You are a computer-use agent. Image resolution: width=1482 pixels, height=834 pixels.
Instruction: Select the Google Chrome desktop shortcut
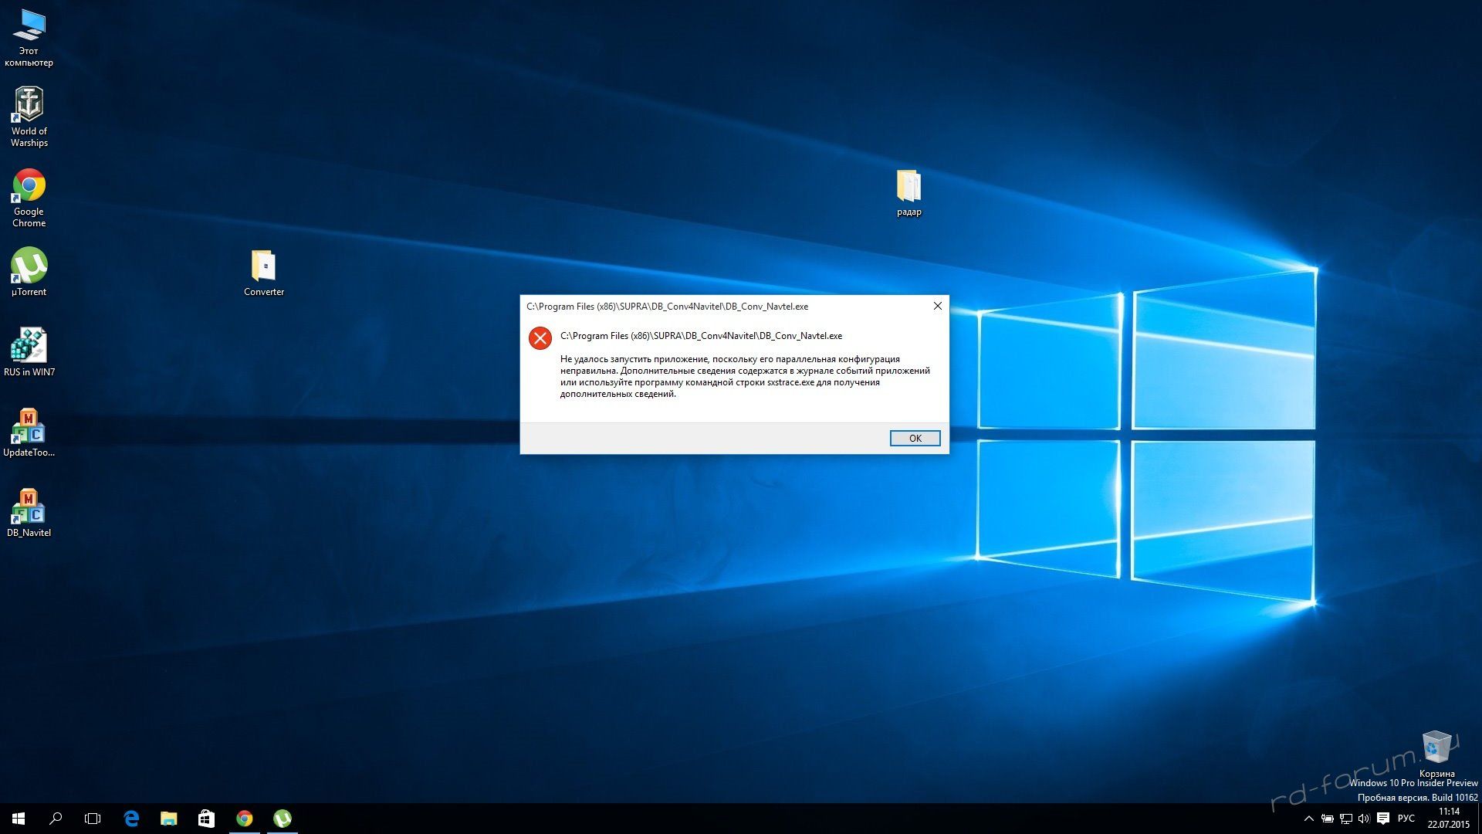[x=29, y=198]
